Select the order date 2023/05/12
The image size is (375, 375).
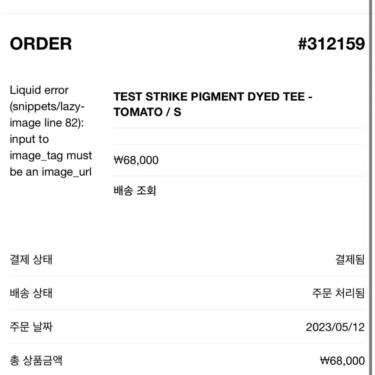(x=335, y=327)
